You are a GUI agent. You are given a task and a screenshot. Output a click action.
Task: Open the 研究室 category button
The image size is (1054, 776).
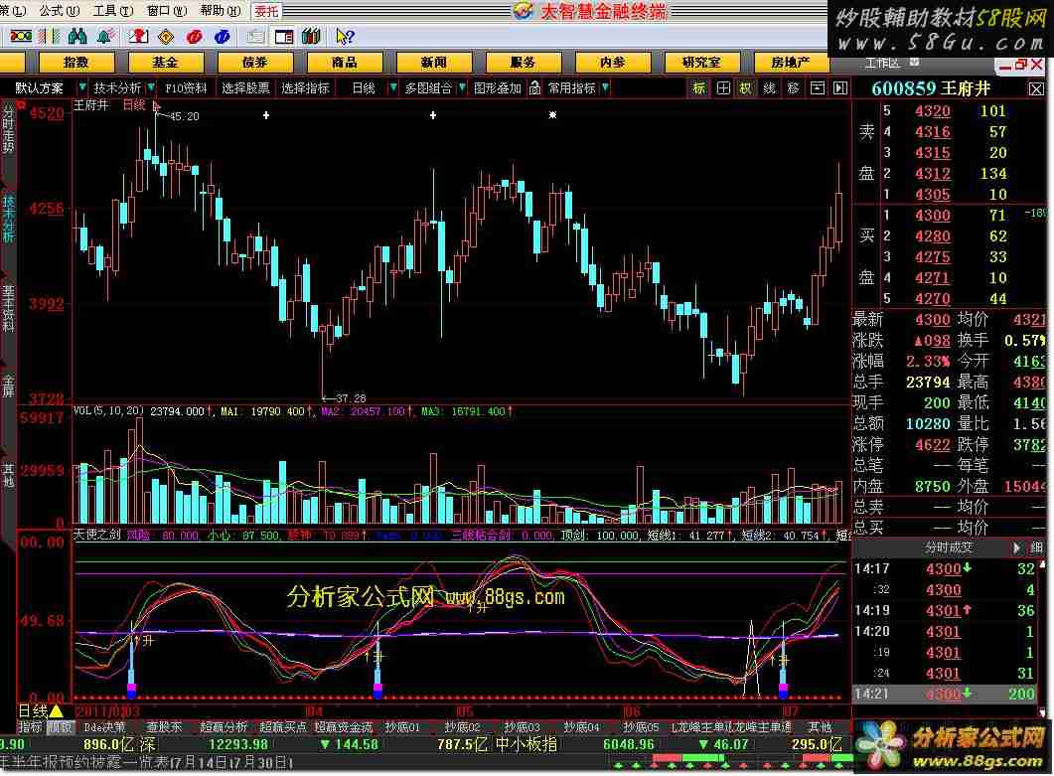click(x=701, y=63)
